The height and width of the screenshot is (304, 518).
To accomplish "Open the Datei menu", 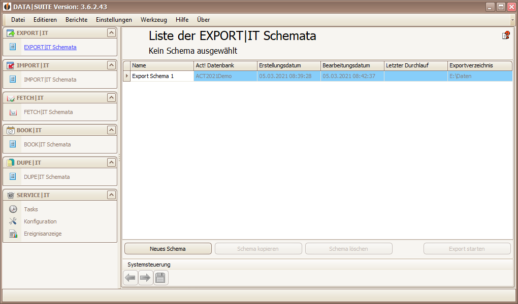I will 18,20.
